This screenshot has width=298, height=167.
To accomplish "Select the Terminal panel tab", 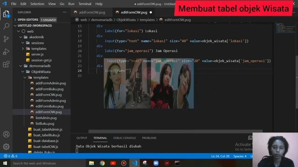I will tap(100, 138).
